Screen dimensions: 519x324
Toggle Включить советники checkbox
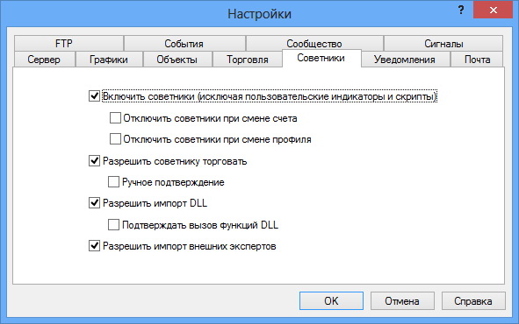coord(94,96)
